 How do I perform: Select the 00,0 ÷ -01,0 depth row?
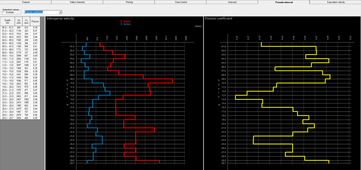[x=20, y=27]
